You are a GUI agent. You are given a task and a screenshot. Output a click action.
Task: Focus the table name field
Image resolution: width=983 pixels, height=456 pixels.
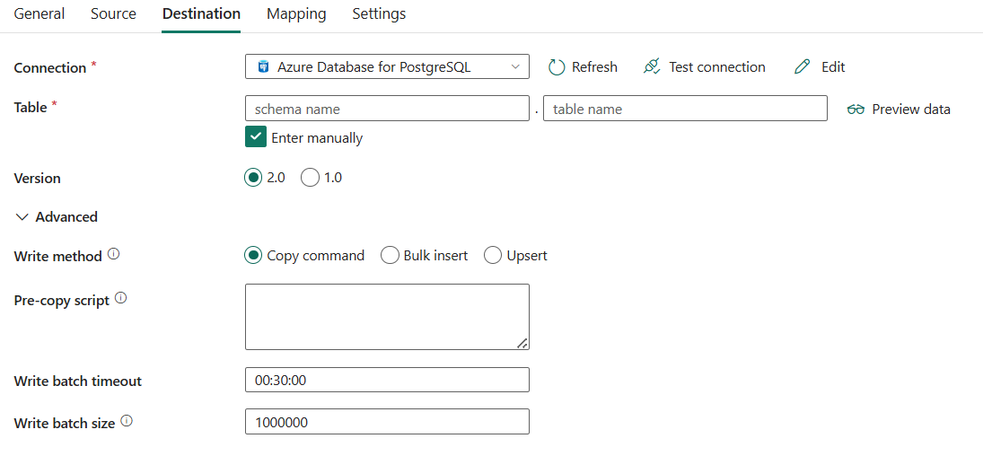click(685, 109)
